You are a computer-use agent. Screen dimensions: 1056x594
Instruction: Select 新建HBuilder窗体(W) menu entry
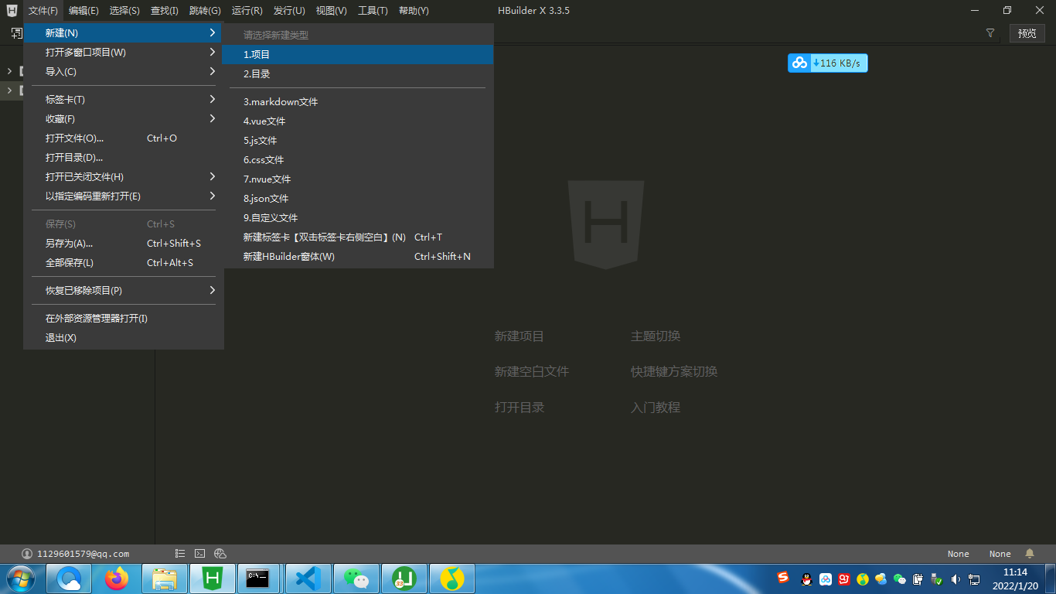pos(358,256)
